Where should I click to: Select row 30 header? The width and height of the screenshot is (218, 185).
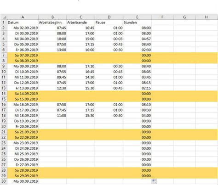tap(4, 181)
